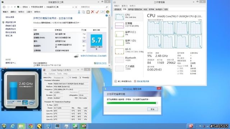This screenshot has width=230, height=129.
Task: Click the Cancel button in assessment dialog
Action: [152, 109]
